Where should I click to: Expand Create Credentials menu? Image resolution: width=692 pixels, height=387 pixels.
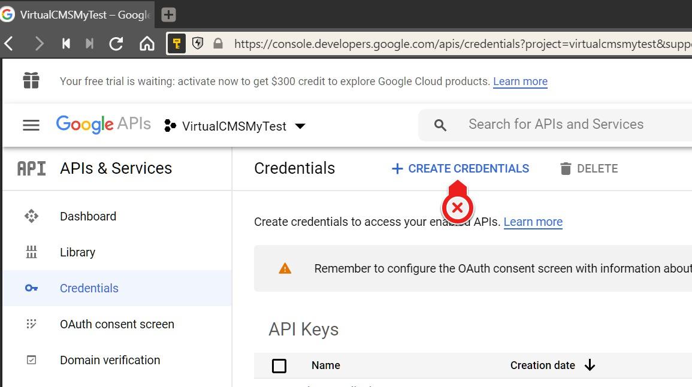tap(460, 169)
